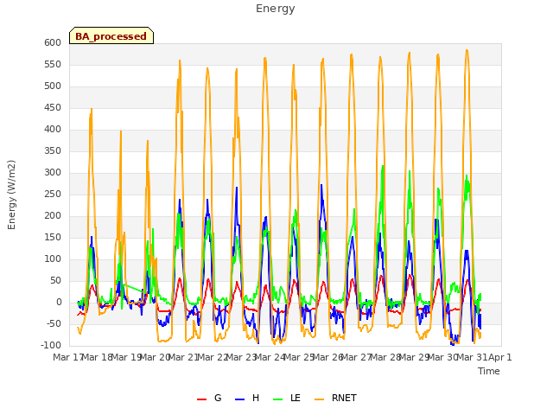
Task: Click the green LE legend color marker
Action: tap(278, 399)
